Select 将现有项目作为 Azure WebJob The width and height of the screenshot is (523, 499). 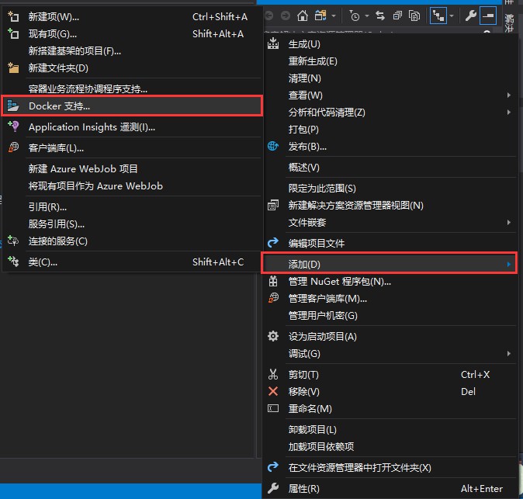coord(132,185)
